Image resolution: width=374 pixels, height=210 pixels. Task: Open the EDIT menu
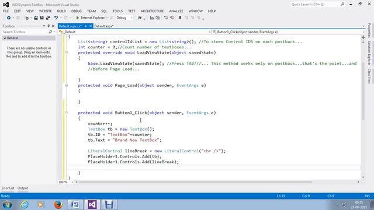coord(18,11)
